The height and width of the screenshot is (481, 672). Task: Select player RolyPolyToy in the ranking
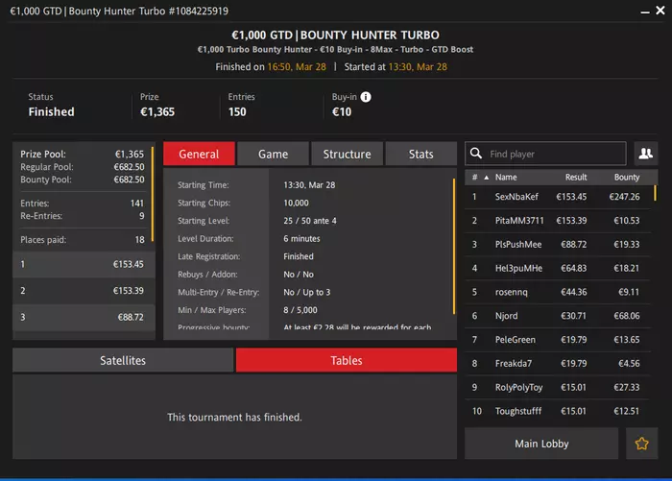pyautogui.click(x=558, y=387)
